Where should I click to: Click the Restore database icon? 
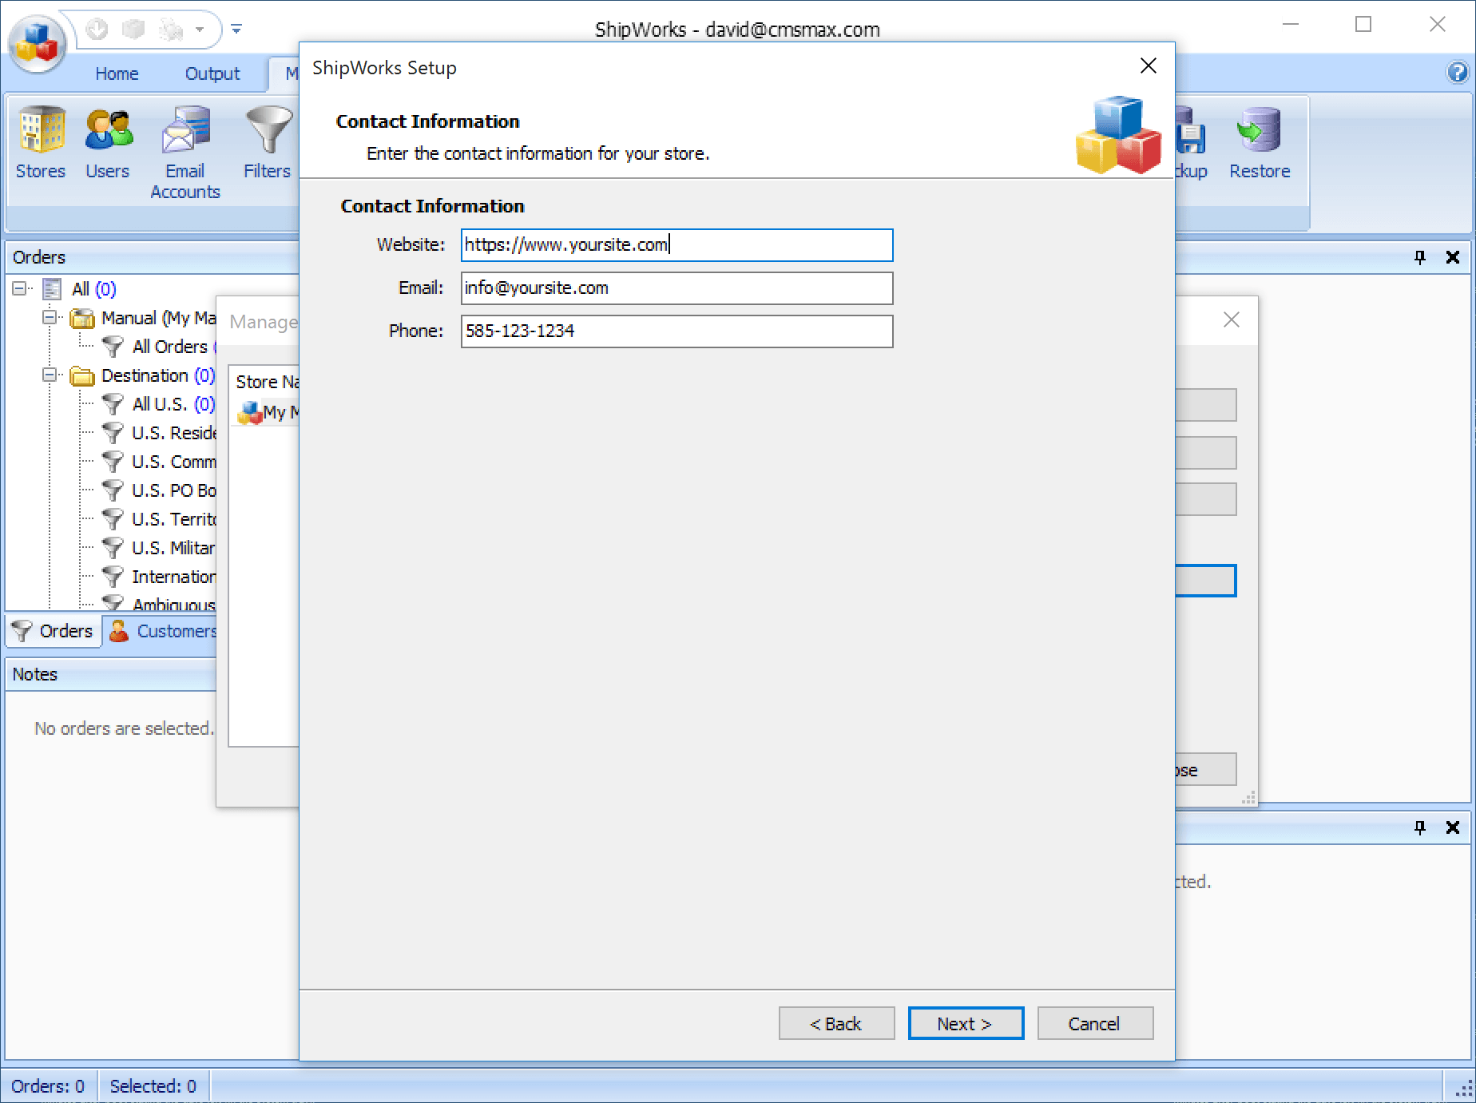(1260, 144)
